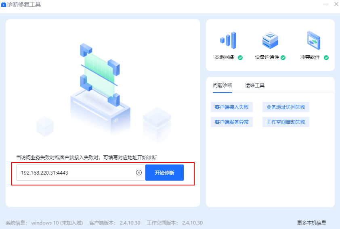Click the green check beside 冲突软件
Screen dimensions: 340x229
(326, 58)
